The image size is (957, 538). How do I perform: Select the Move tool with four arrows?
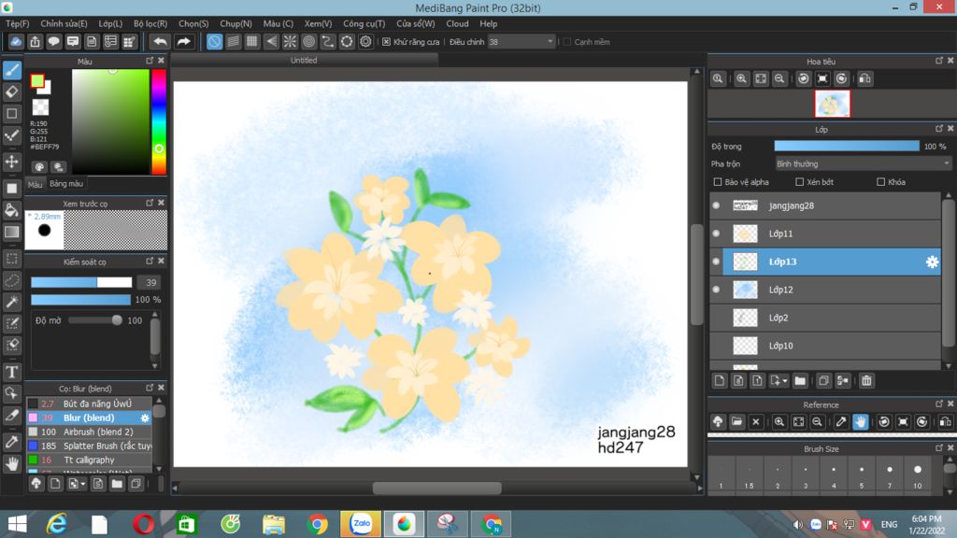point(12,162)
